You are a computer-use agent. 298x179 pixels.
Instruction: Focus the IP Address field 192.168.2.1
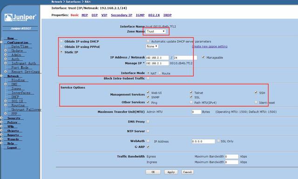click(157, 58)
